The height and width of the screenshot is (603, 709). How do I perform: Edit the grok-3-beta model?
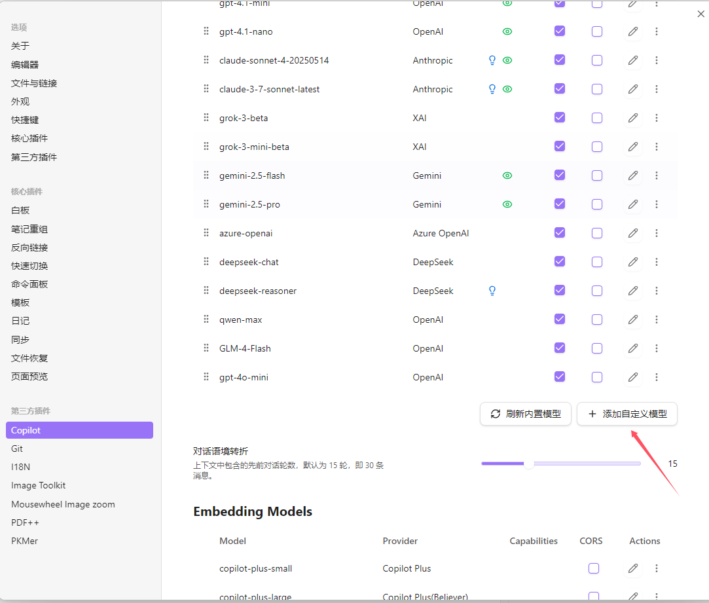coord(633,118)
